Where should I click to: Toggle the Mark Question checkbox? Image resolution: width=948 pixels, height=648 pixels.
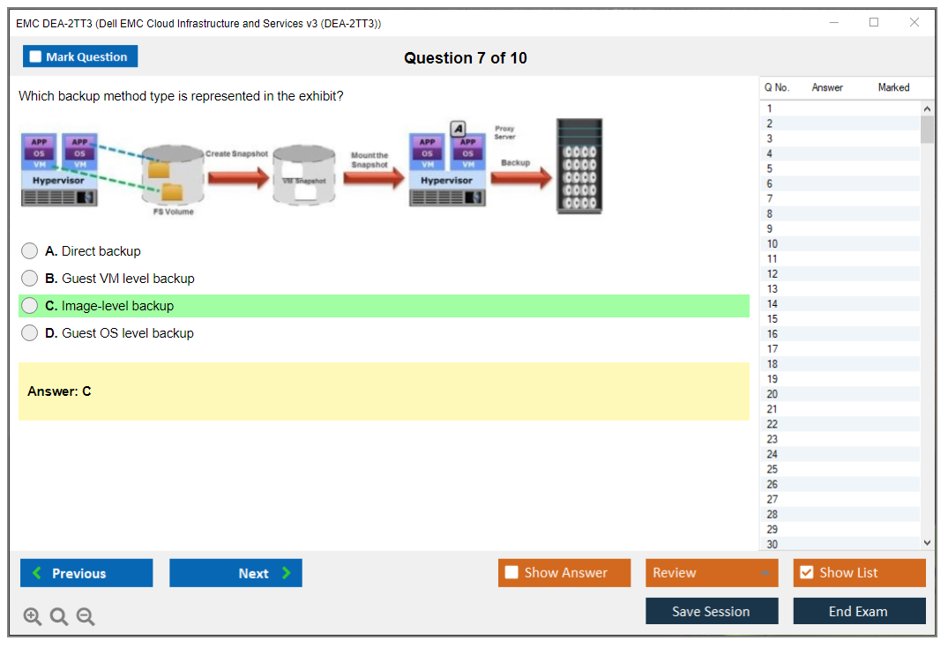coord(36,57)
